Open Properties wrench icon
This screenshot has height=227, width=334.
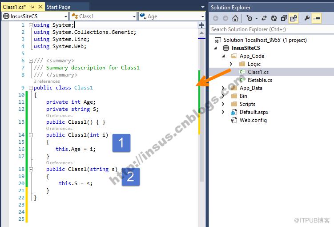(307, 18)
